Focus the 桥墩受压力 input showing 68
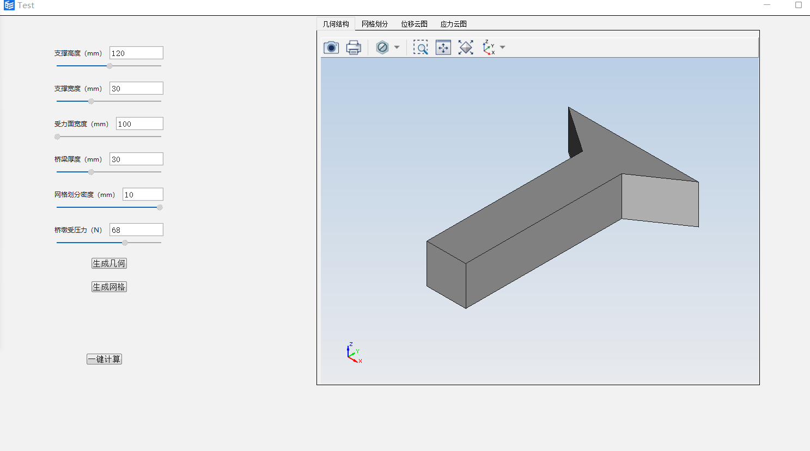 coord(136,230)
